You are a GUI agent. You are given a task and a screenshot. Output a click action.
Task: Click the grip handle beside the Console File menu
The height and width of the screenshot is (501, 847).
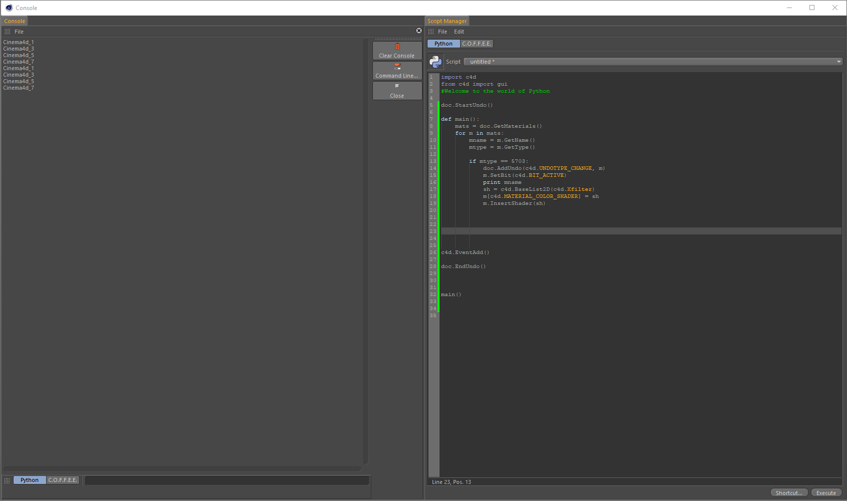(7, 31)
